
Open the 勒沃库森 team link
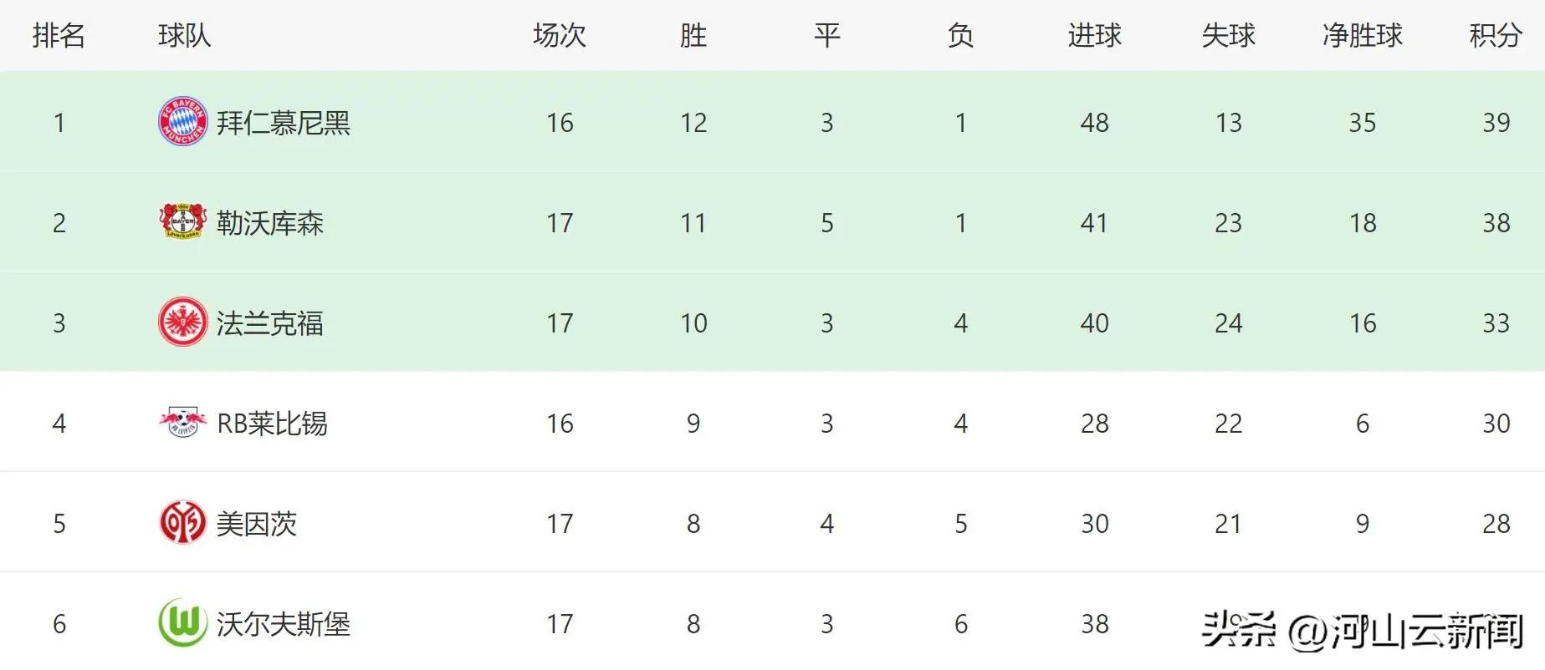point(270,223)
